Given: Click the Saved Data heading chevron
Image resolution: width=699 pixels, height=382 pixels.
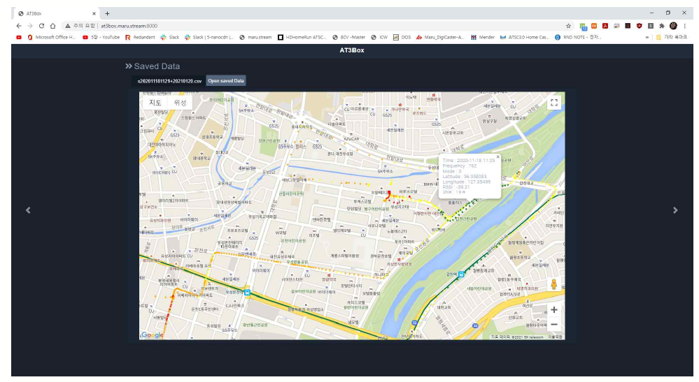Looking at the screenshot, I should [x=128, y=66].
